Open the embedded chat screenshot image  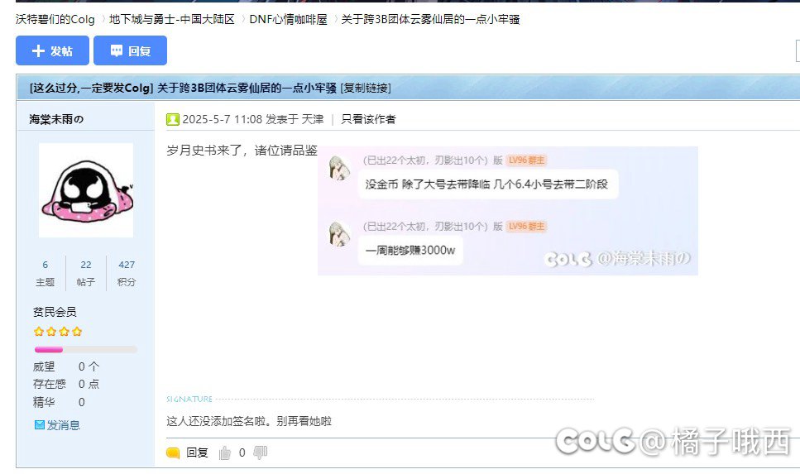point(508,211)
